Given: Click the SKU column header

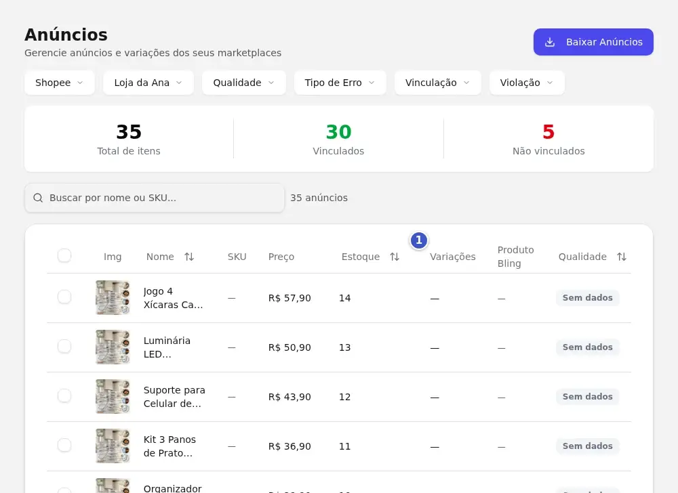Looking at the screenshot, I should click(237, 257).
